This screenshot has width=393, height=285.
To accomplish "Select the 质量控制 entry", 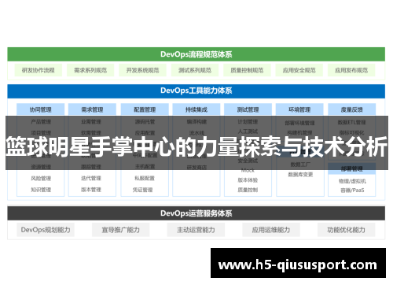I will (x=248, y=190).
